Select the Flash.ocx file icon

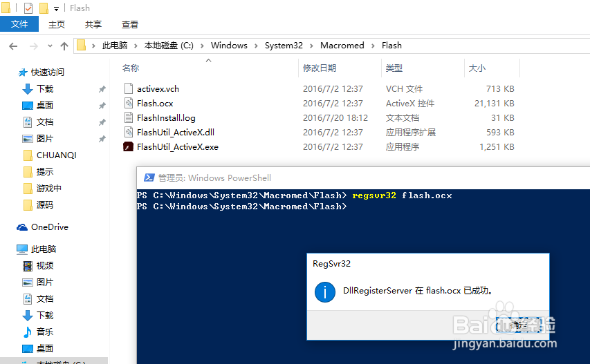pos(129,103)
